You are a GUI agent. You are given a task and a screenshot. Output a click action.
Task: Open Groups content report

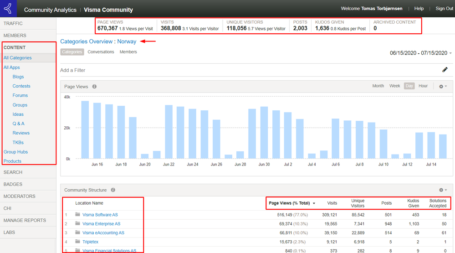tap(20, 105)
